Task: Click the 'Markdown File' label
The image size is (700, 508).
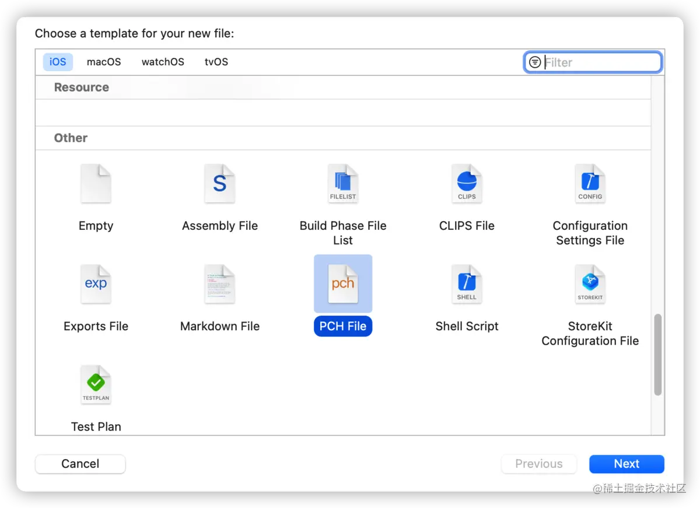Action: point(220,326)
